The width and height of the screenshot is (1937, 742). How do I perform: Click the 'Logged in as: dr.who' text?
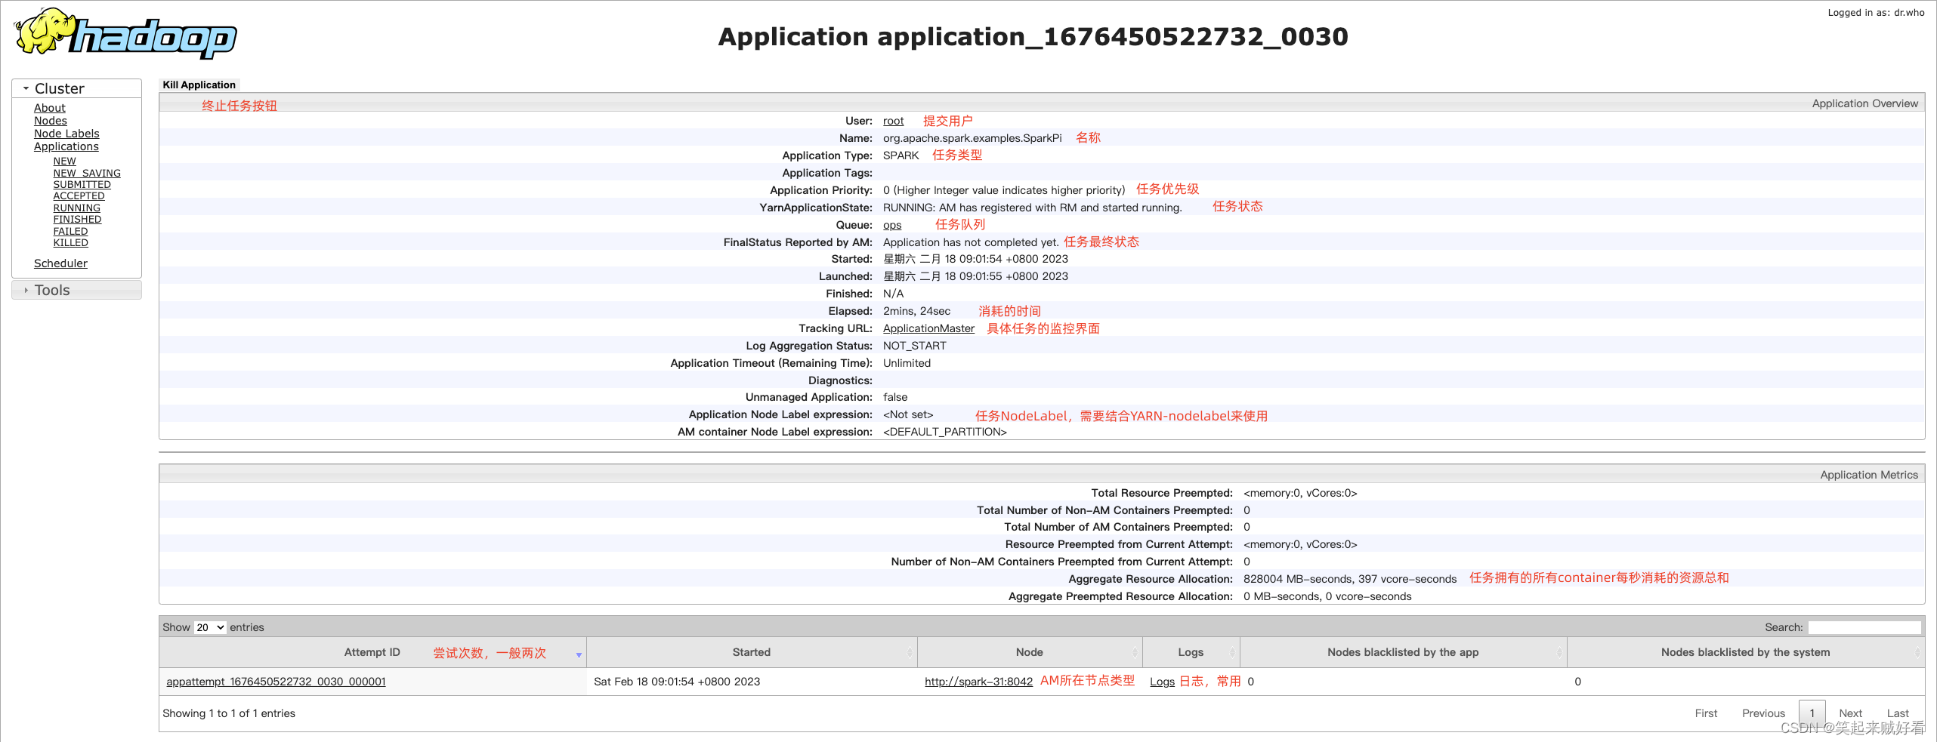coord(1876,13)
